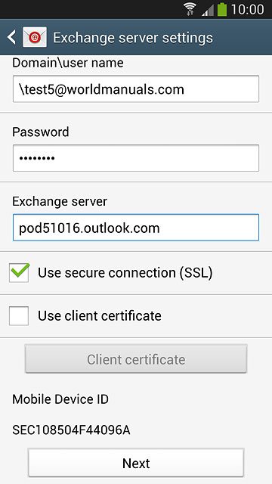Tap the Use client certificate label text
The height and width of the screenshot is (484, 272).
click(x=100, y=316)
